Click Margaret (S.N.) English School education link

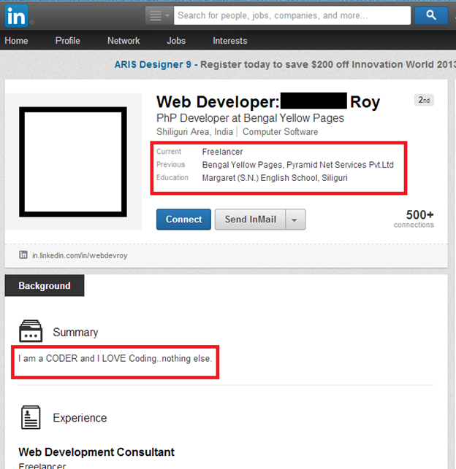[275, 178]
